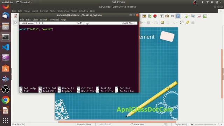Click Go To Line shortcut label in nano
The image size is (224, 126).
pyautogui.click(x=127, y=91)
